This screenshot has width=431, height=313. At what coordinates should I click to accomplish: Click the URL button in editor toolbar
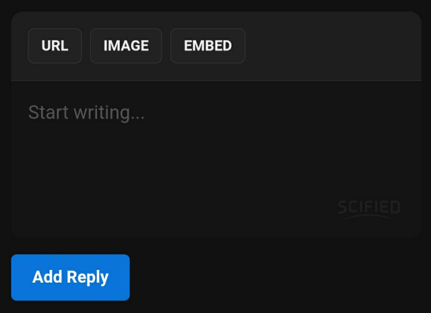pyautogui.click(x=55, y=46)
